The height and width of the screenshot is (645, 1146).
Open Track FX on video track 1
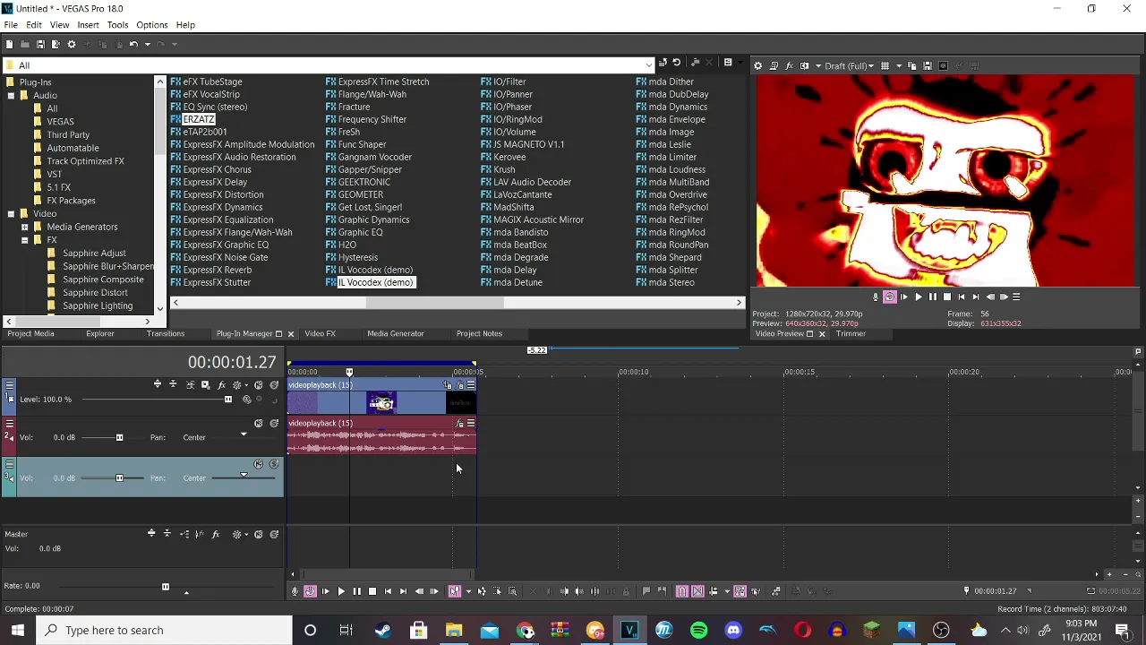click(221, 385)
